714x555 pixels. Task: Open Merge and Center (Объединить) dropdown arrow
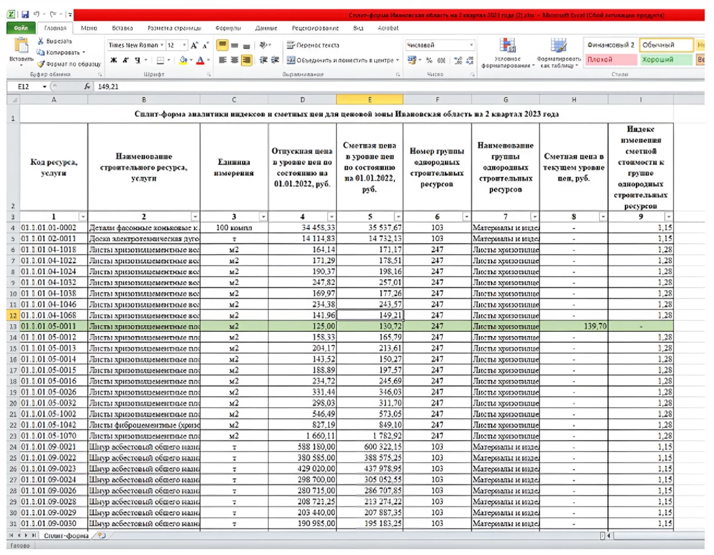398,60
